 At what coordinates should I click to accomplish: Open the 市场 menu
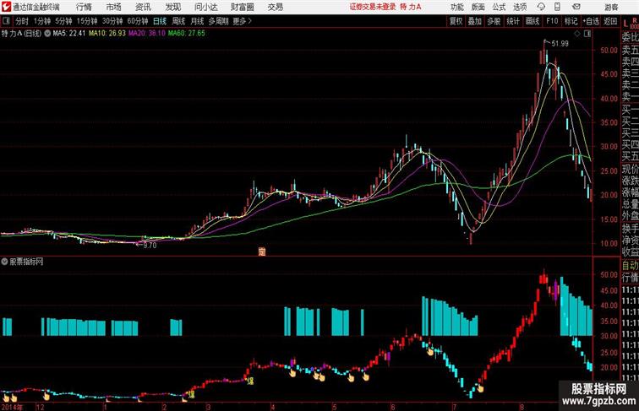(113, 7)
